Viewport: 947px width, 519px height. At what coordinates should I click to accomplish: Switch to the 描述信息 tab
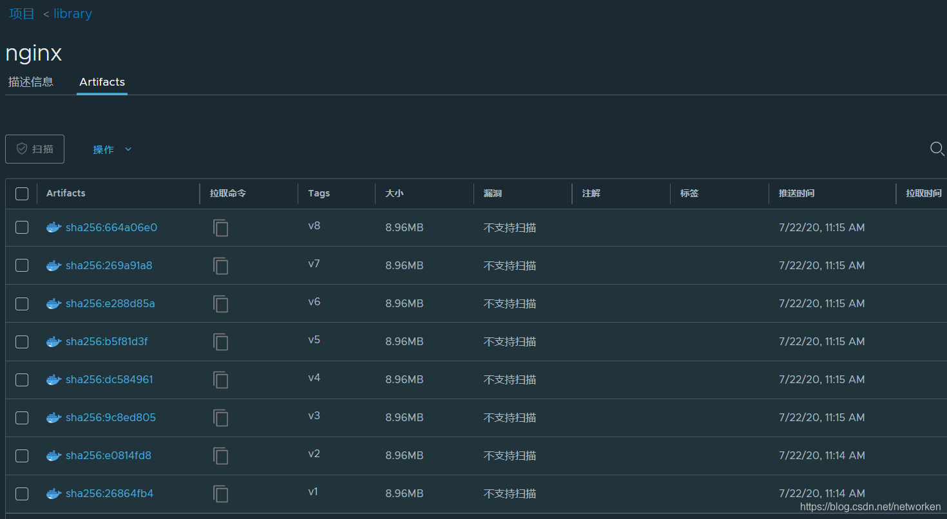tap(30, 82)
